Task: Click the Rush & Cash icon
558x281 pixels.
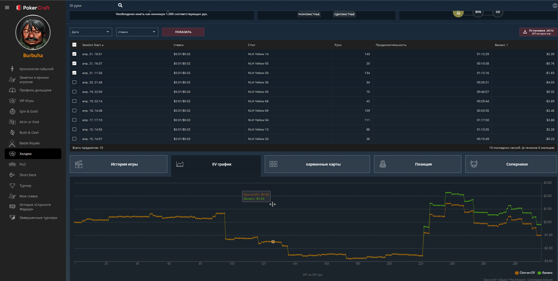Action: point(12,133)
